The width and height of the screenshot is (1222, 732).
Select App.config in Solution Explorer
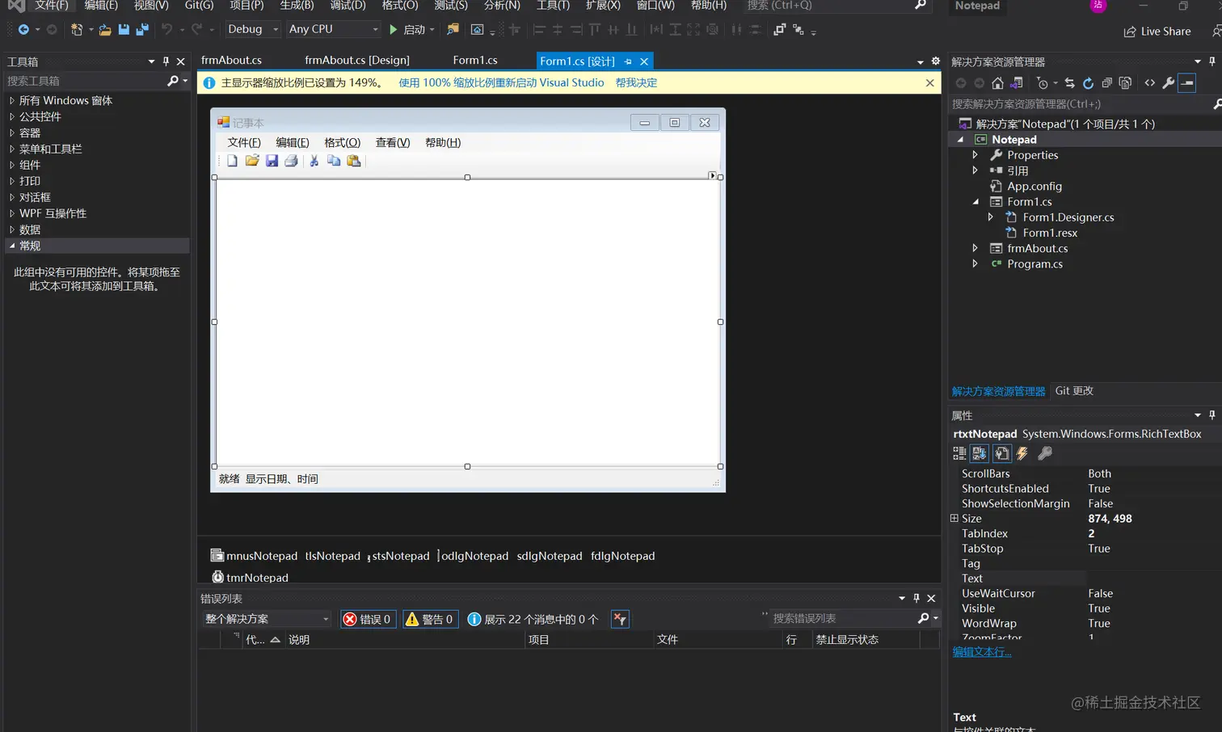coord(1034,187)
